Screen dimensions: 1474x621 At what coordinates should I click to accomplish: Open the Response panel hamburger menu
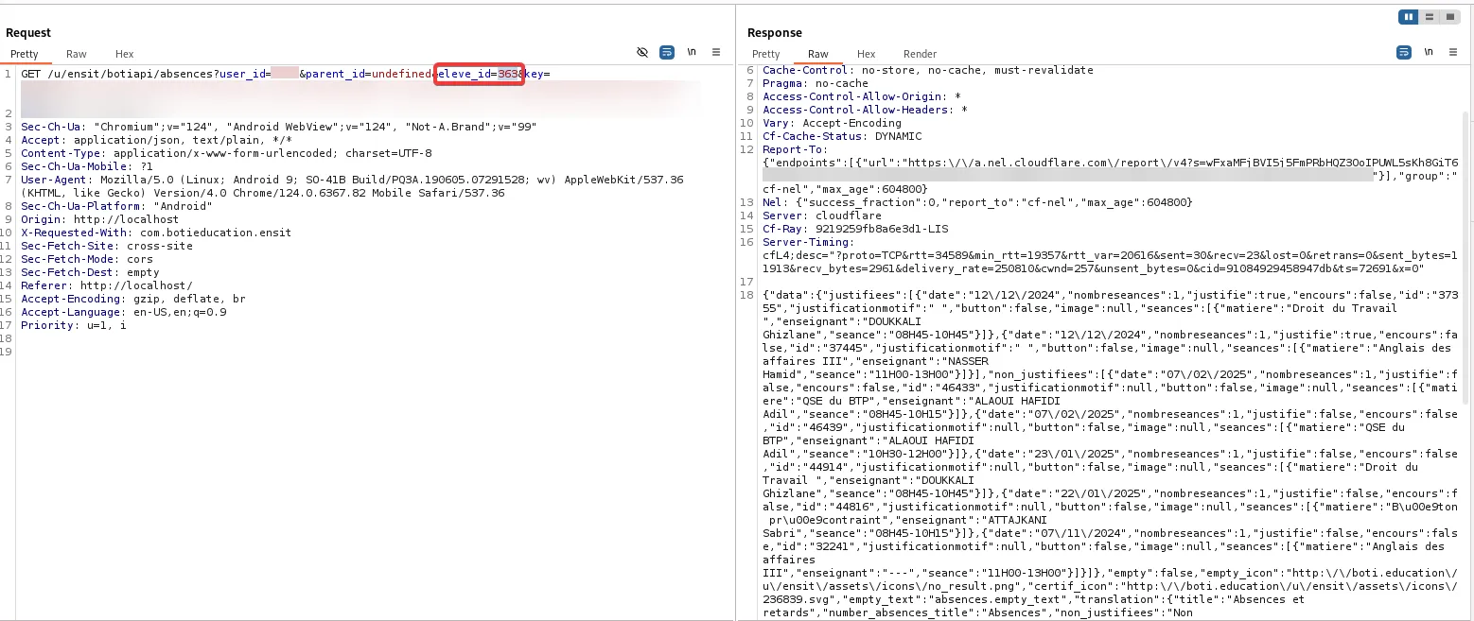click(x=1453, y=53)
